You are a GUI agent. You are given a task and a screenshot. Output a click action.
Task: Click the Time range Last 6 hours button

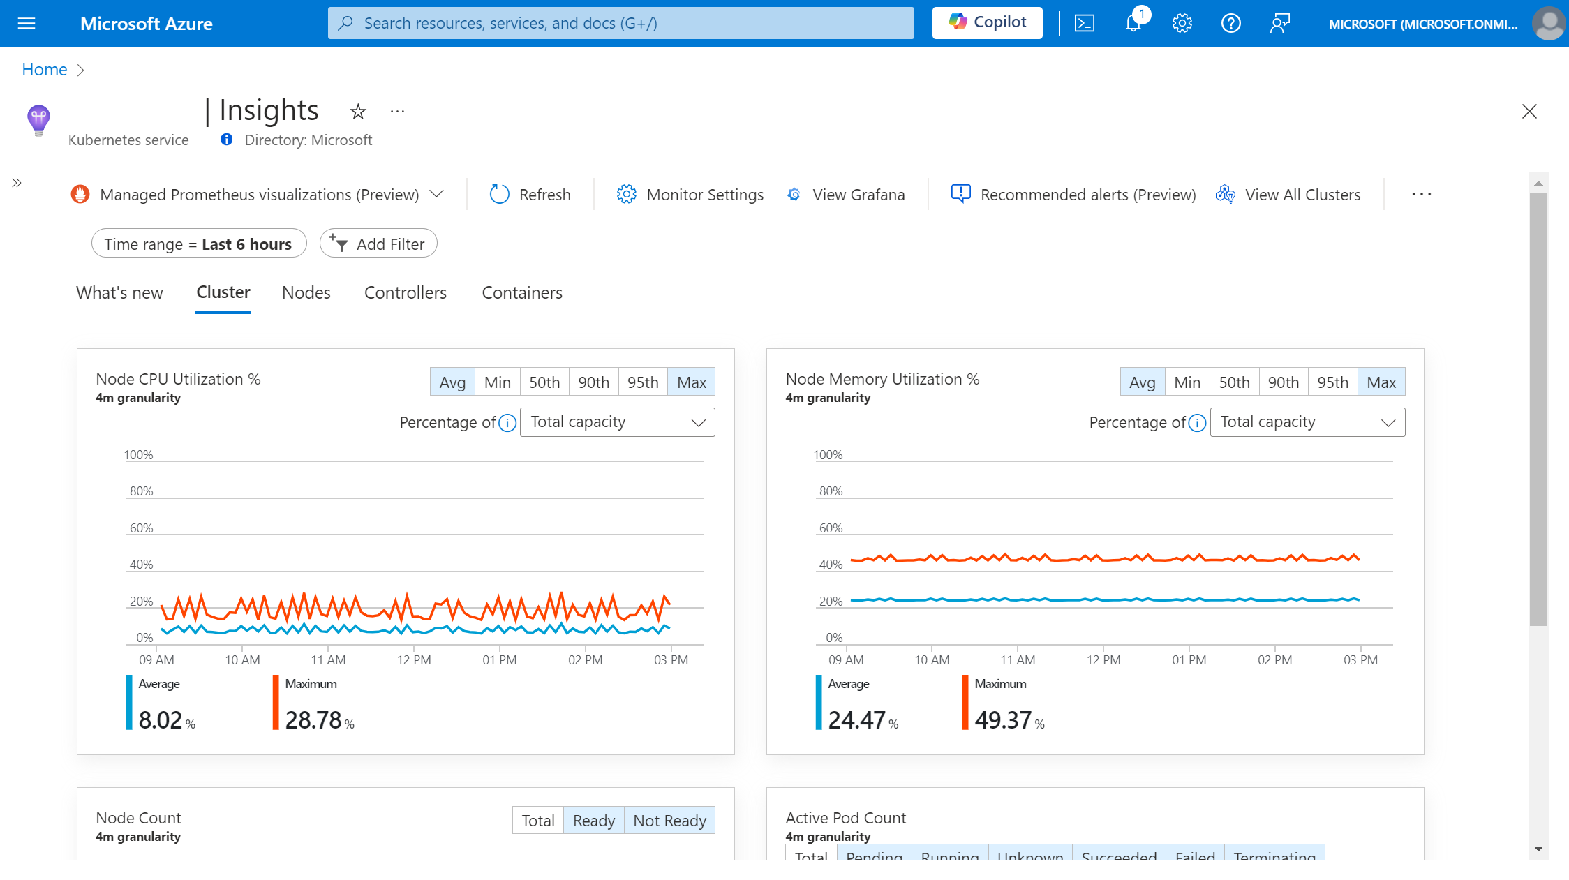click(198, 244)
